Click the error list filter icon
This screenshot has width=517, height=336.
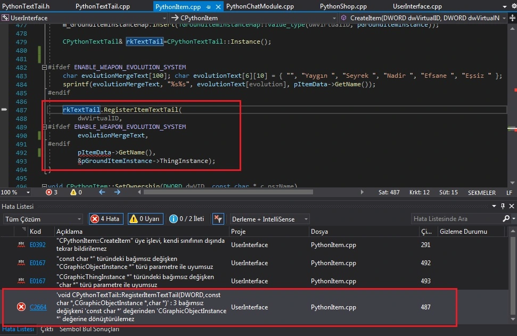click(x=218, y=219)
